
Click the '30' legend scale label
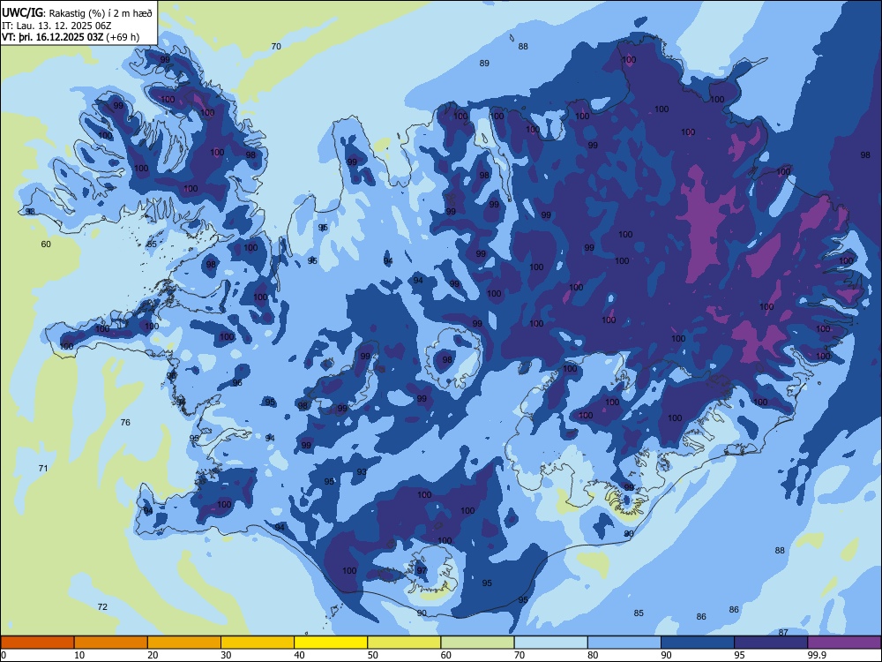pyautogui.click(x=226, y=655)
